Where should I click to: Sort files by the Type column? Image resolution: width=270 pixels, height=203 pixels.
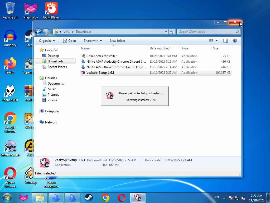195,48
